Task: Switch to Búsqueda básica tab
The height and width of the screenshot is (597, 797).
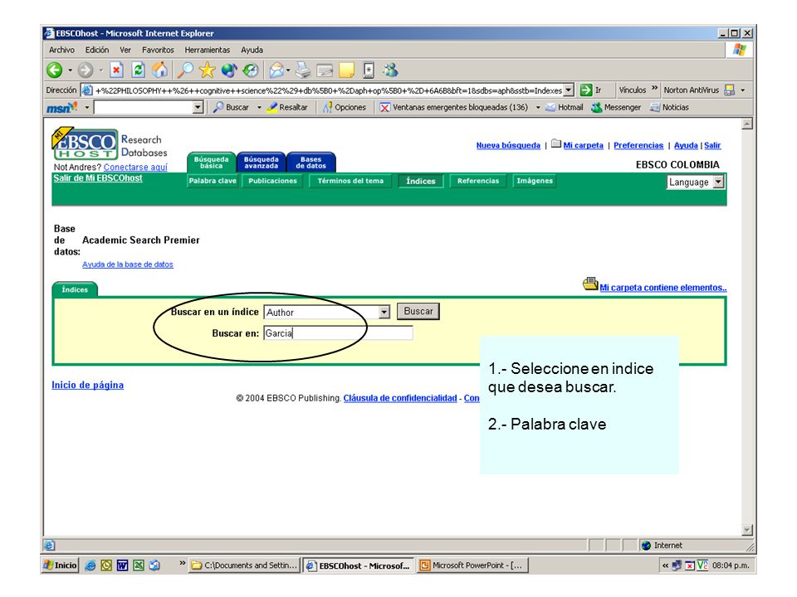Action: point(211,163)
